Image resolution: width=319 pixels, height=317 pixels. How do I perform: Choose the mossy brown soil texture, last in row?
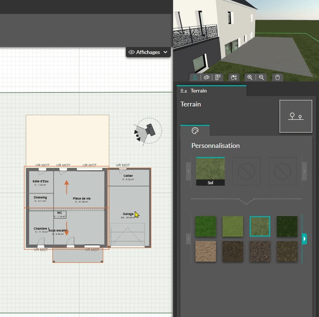pyautogui.click(x=287, y=251)
